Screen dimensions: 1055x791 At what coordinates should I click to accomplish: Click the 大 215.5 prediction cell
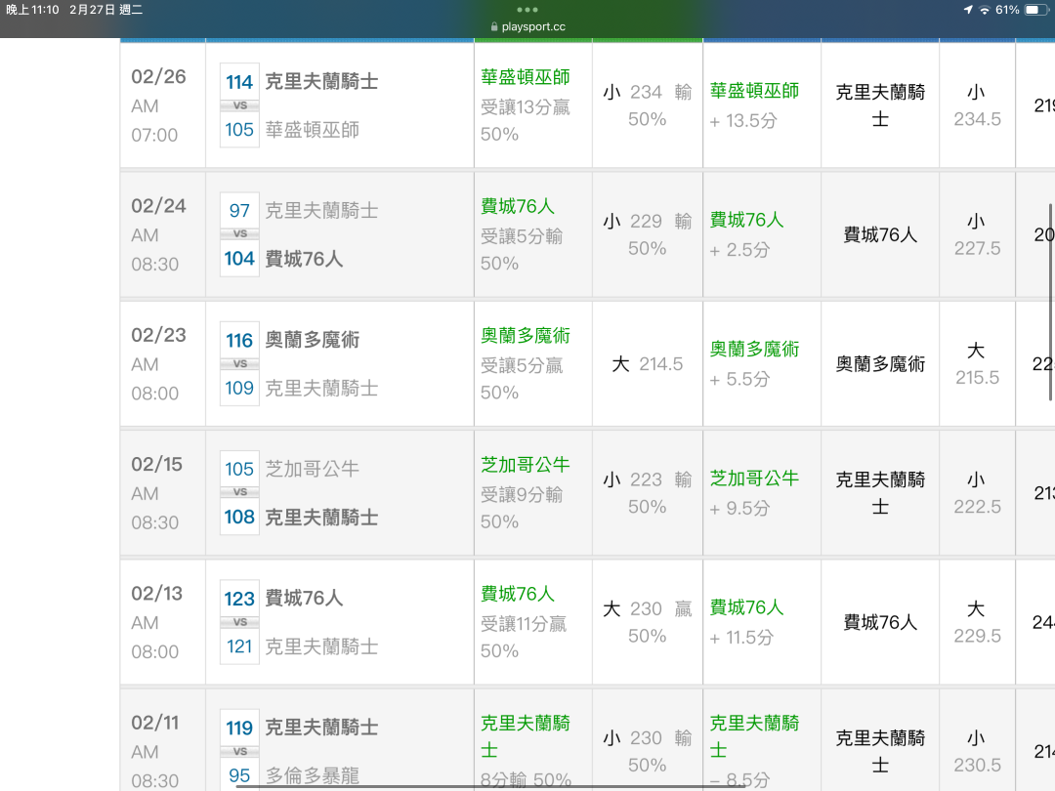[x=977, y=364]
